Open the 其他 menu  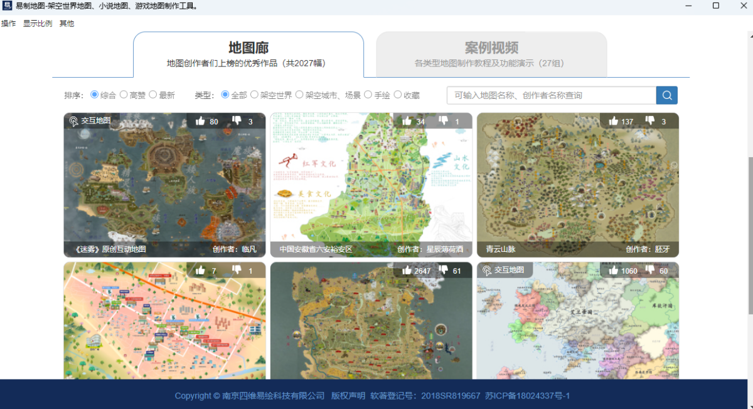click(67, 24)
